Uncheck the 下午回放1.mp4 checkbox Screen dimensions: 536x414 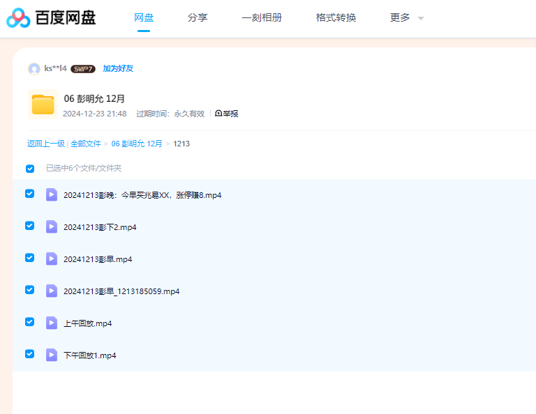(x=30, y=354)
